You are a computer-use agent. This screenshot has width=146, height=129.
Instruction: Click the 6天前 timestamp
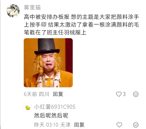[x=30, y=94]
